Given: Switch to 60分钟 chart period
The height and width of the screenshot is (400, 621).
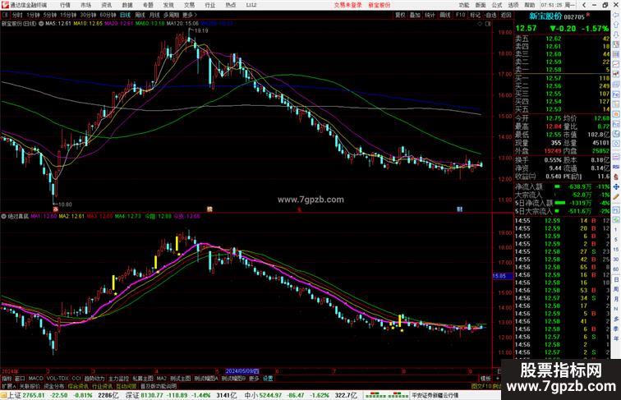Looking at the screenshot, I should (108, 15).
